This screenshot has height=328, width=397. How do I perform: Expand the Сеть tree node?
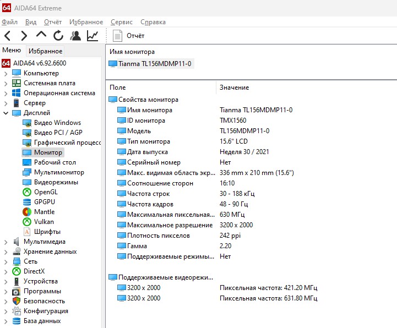pos(6,262)
